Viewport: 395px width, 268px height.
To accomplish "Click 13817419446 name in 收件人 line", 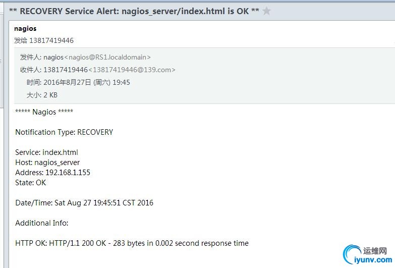I will (66, 70).
